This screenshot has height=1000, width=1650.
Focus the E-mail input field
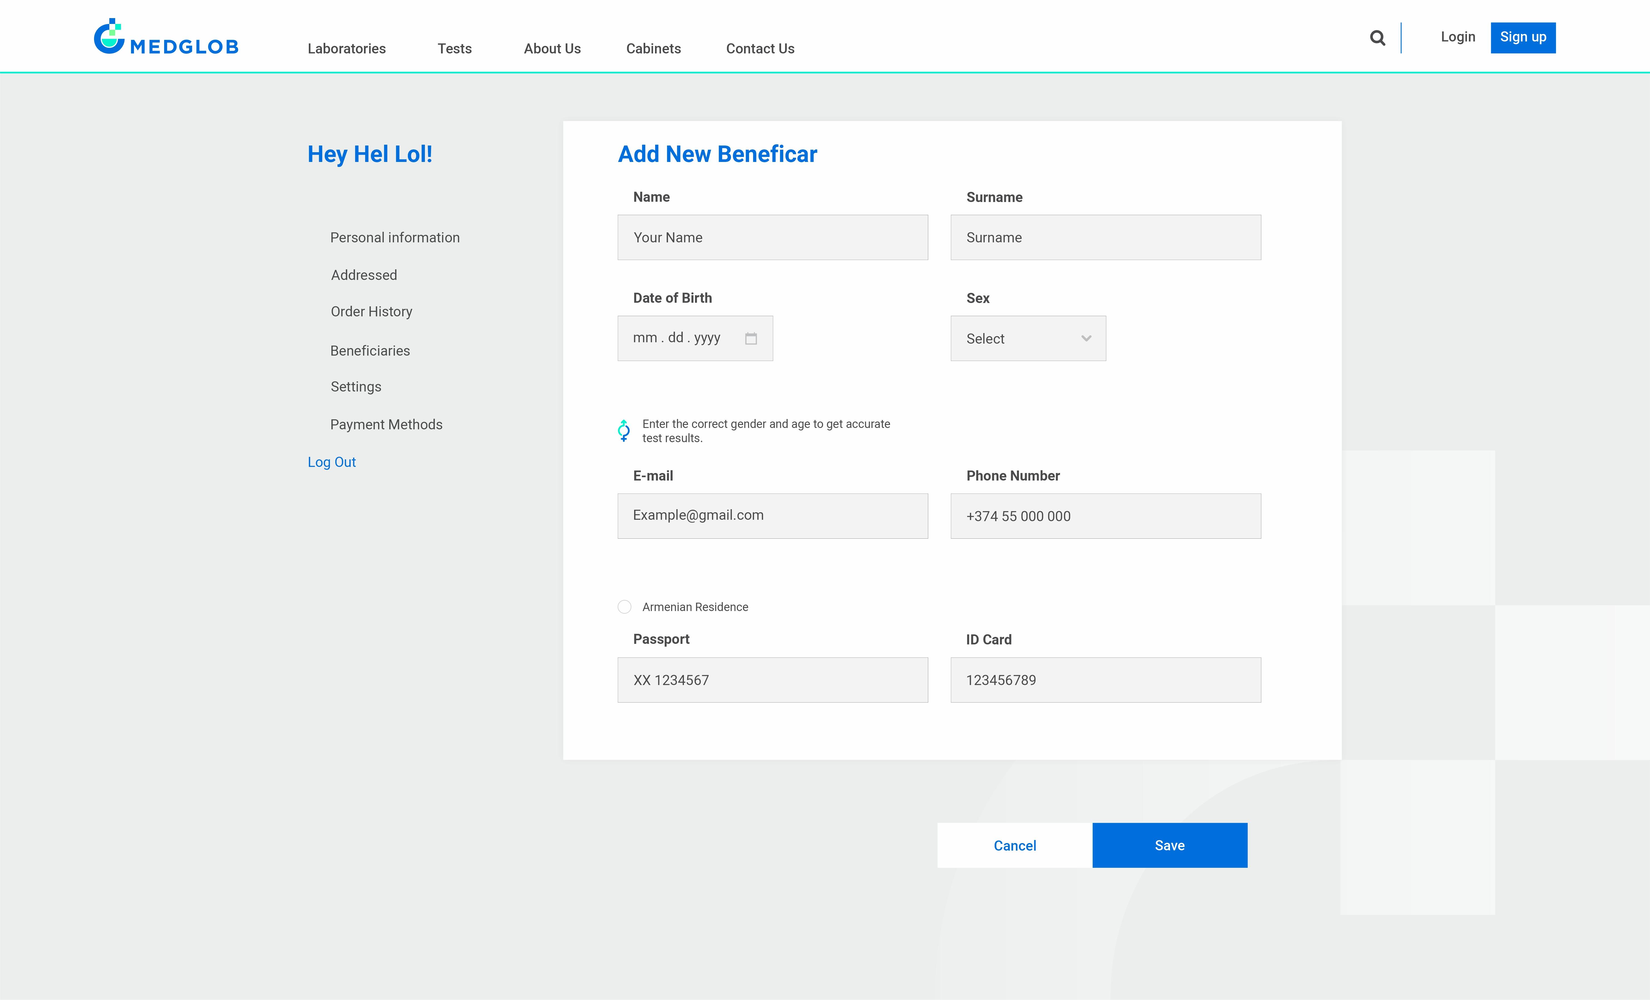772,516
